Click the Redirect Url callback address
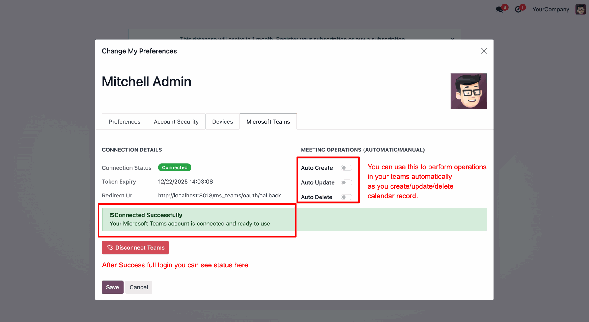The width and height of the screenshot is (589, 322). click(219, 195)
